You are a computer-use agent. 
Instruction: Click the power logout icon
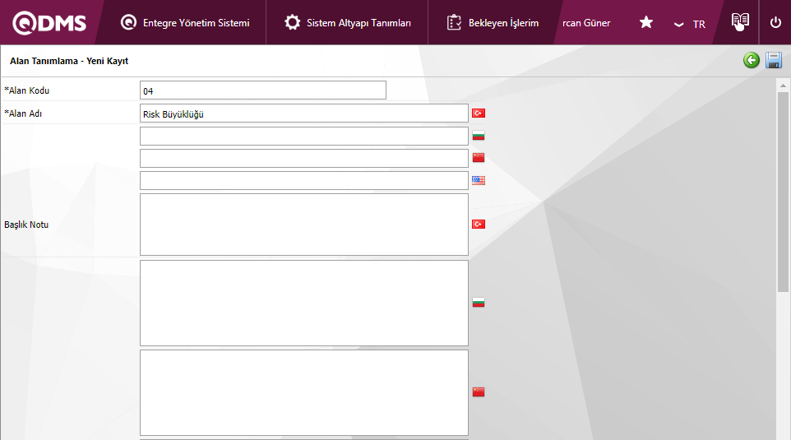tap(775, 23)
